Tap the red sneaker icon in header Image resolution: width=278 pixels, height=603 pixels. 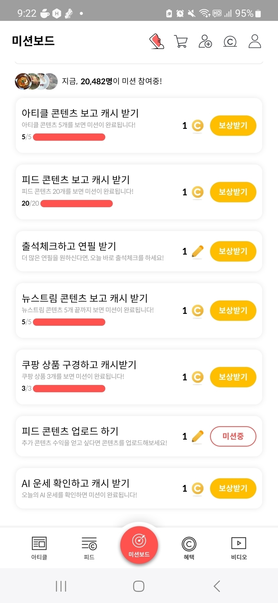click(x=157, y=42)
